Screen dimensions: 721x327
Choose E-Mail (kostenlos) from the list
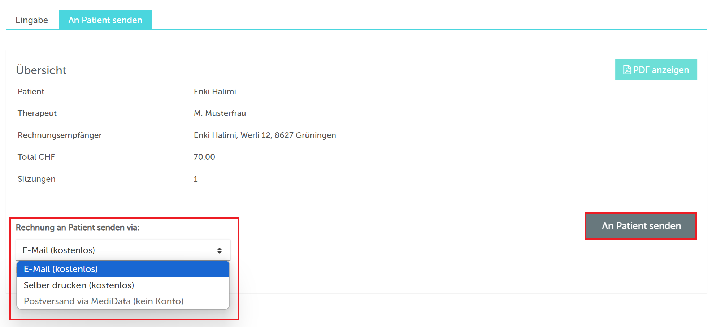(x=123, y=269)
